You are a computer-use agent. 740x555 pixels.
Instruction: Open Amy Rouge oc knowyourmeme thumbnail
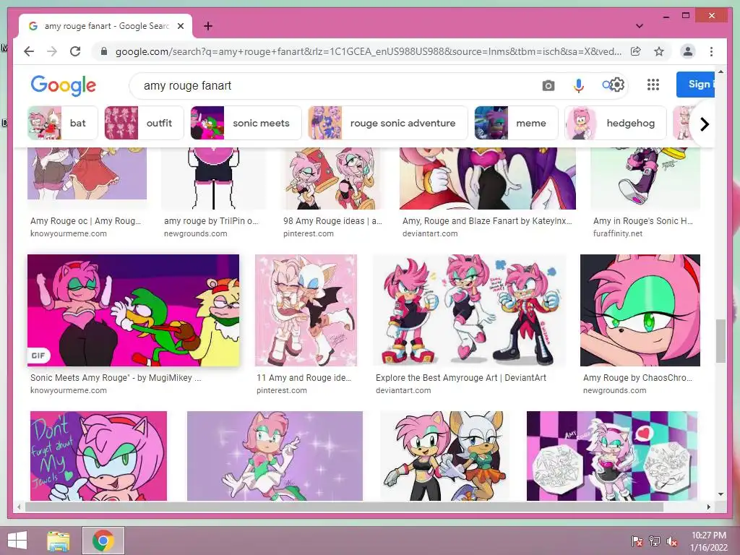pos(87,173)
